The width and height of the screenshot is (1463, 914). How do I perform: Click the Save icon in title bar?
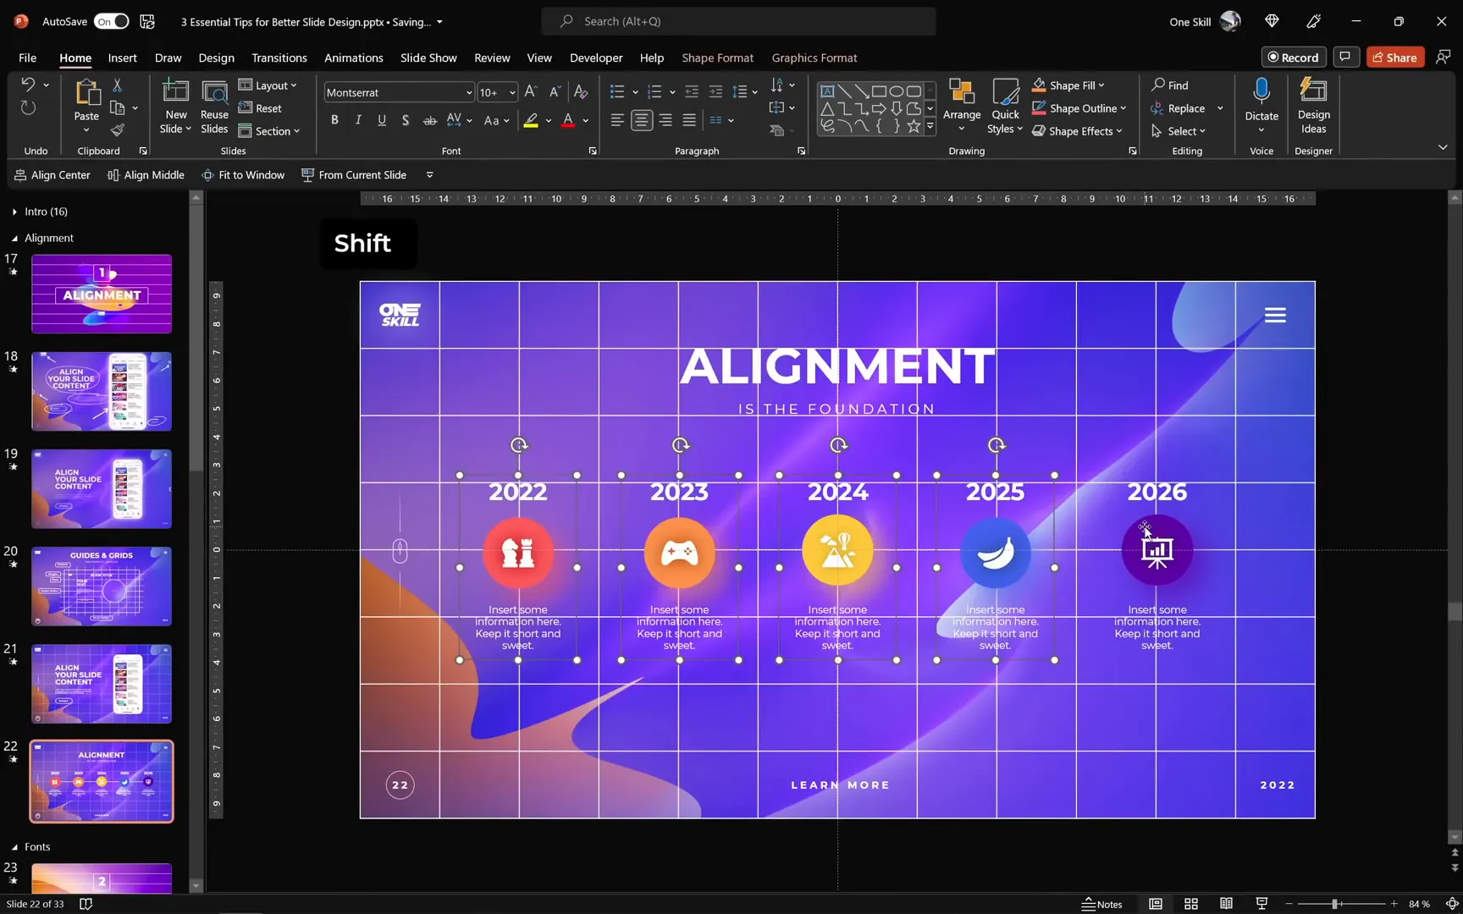(x=147, y=21)
